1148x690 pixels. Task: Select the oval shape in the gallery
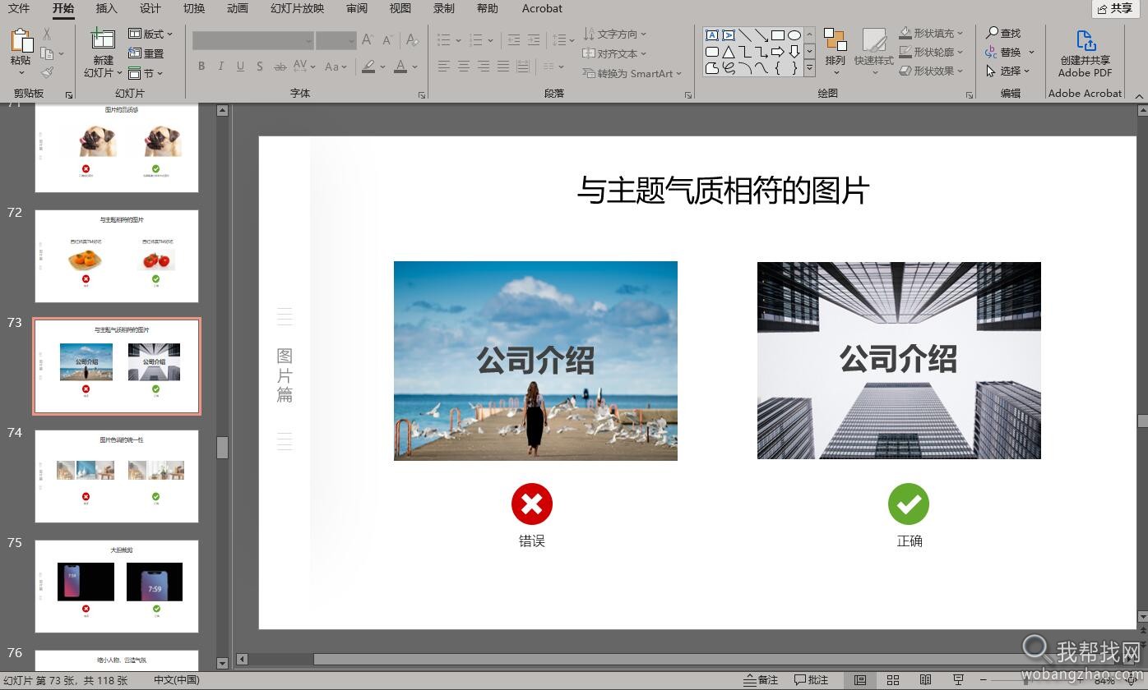coord(794,35)
